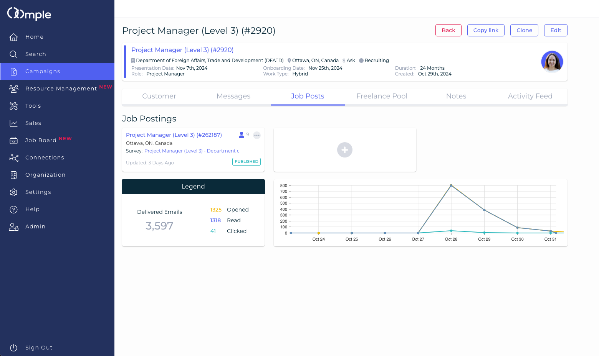Image resolution: width=599 pixels, height=356 pixels.
Task: Click the Copy link button
Action: [x=486, y=30]
